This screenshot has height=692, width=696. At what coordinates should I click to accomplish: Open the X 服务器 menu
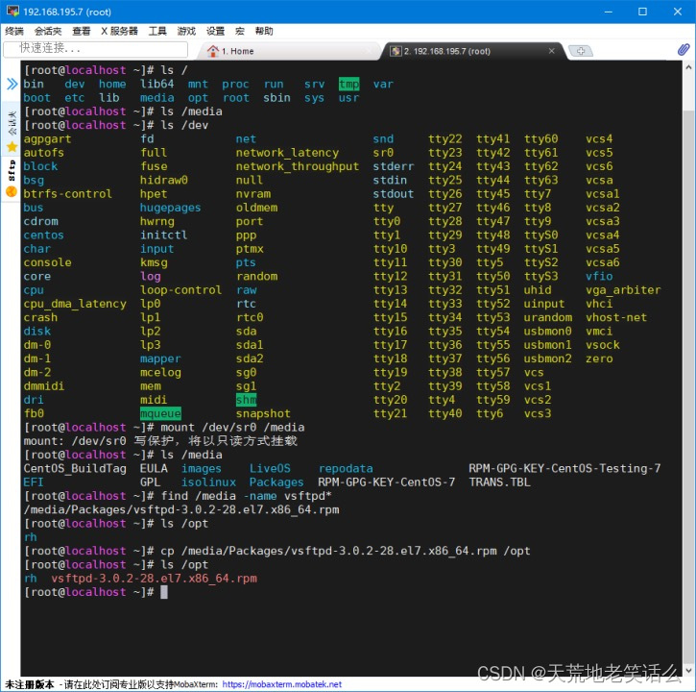pos(119,31)
